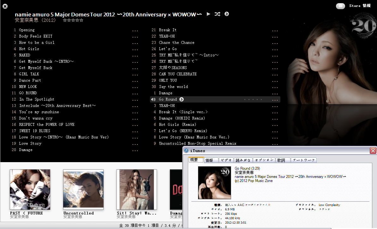The image size is (377, 229).
Task: Open the arrow menu next to Go Round
Action: click(182, 99)
